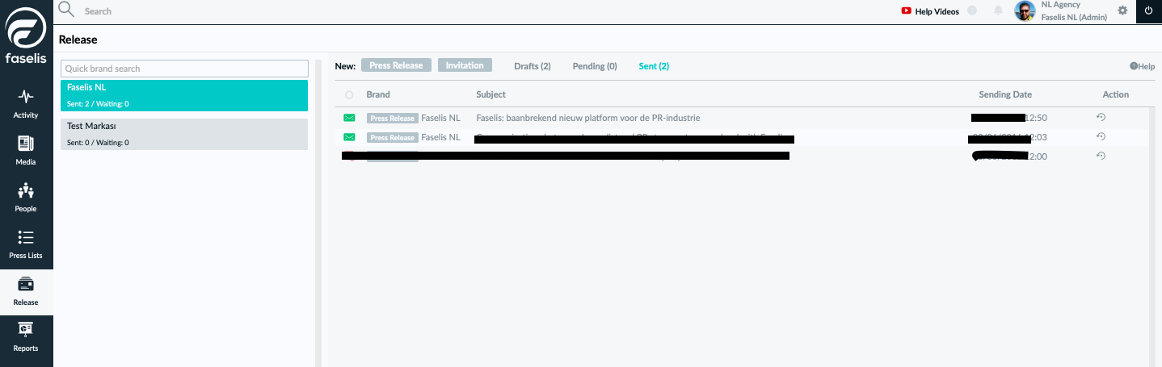Open the People section
This screenshot has height=367, width=1162.
point(26,197)
